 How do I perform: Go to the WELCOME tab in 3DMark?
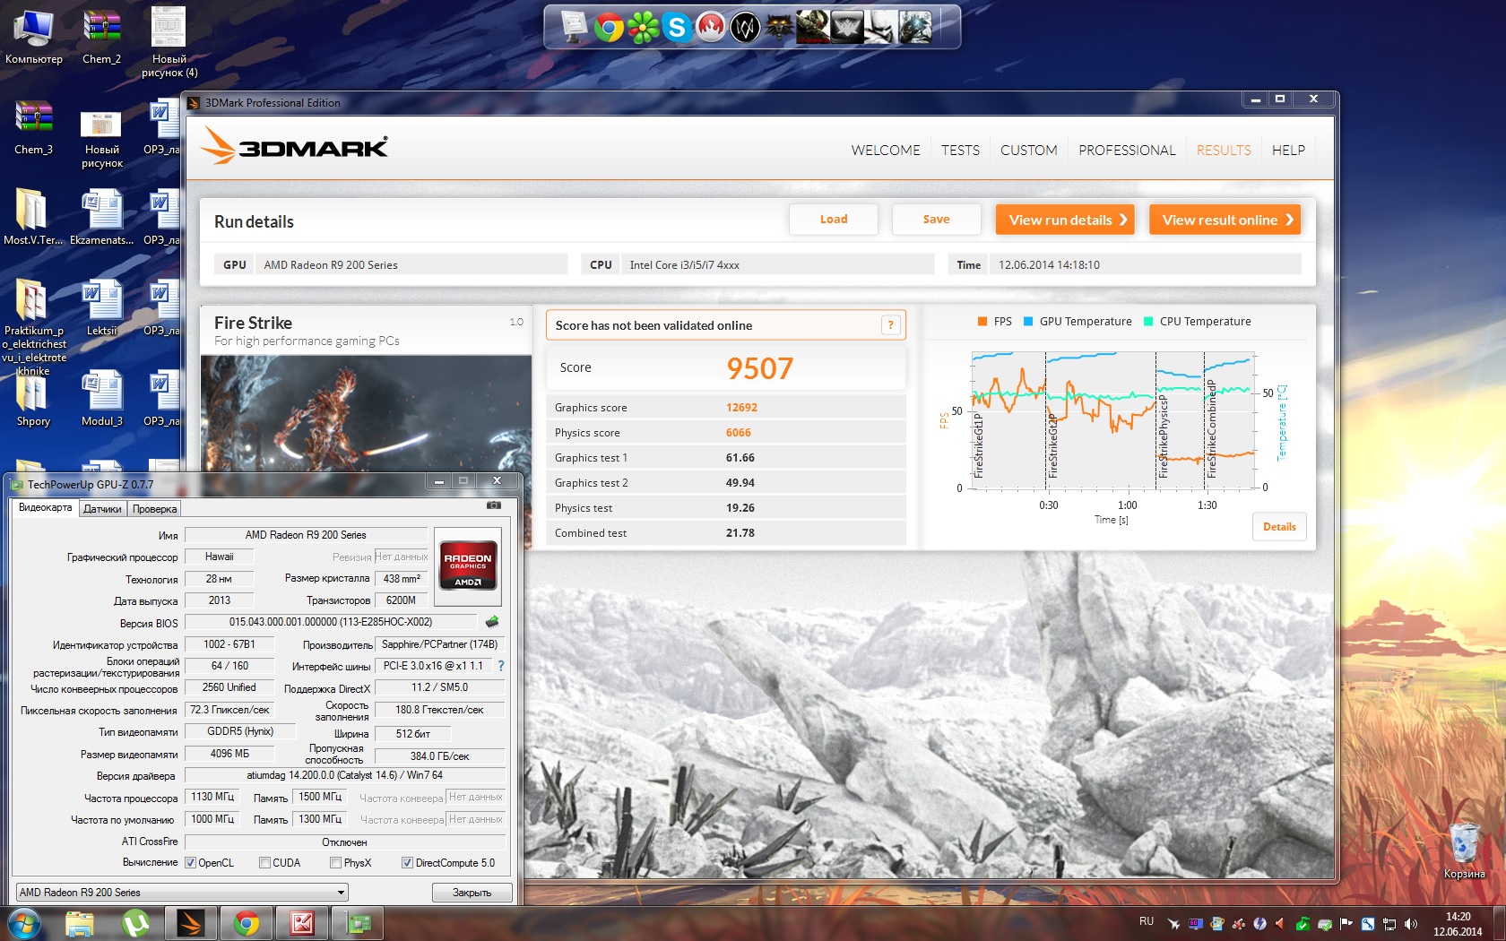coord(886,151)
